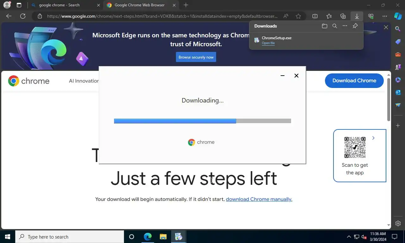The image size is (405, 243).
Task: Click the Downloading progress bar
Action: pyautogui.click(x=202, y=121)
